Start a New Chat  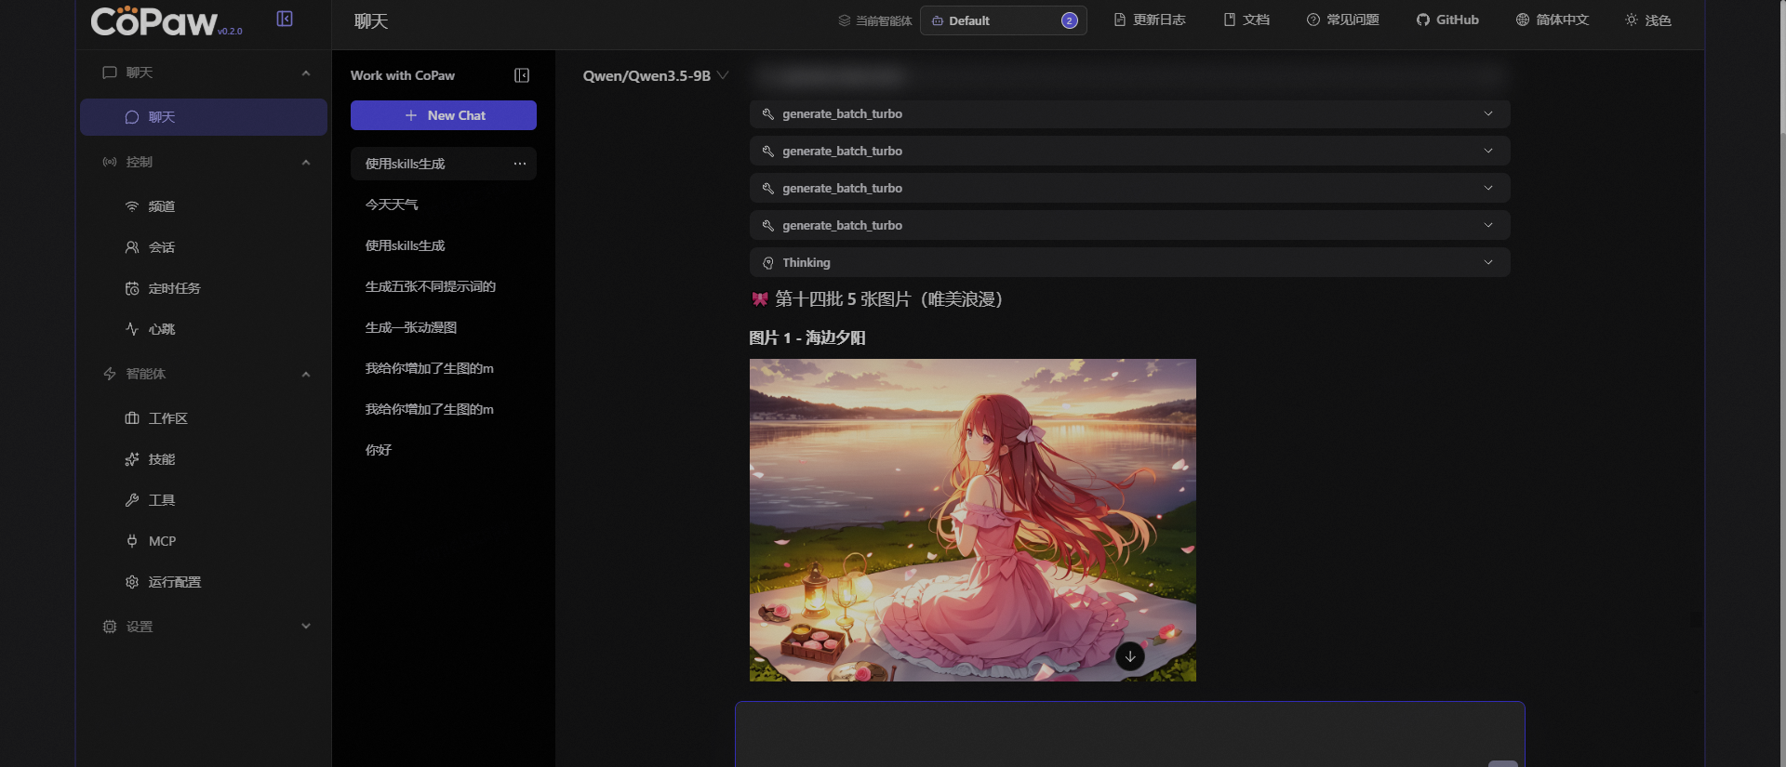click(x=444, y=115)
